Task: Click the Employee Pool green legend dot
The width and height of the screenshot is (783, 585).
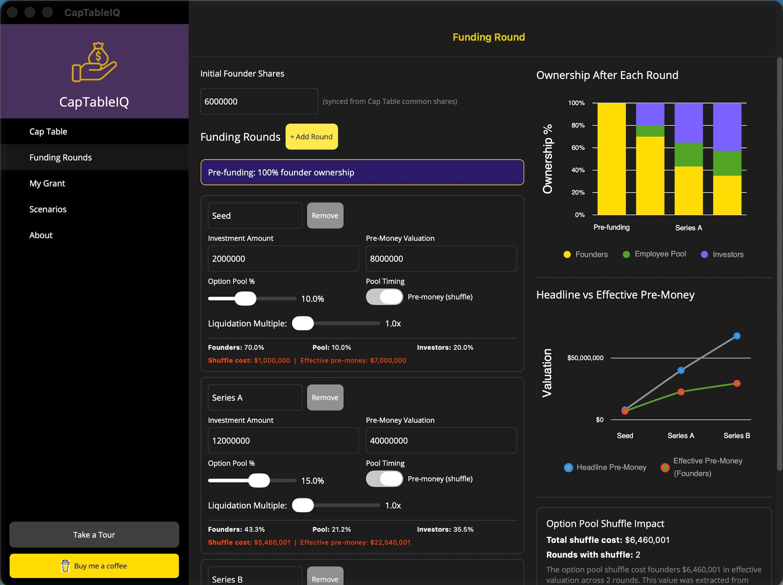Action: pyautogui.click(x=626, y=255)
